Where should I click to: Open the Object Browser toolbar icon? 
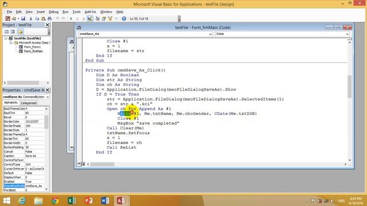click(x=110, y=18)
